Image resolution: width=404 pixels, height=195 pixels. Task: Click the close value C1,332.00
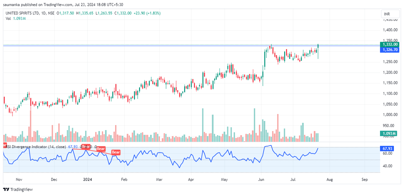pos(123,13)
